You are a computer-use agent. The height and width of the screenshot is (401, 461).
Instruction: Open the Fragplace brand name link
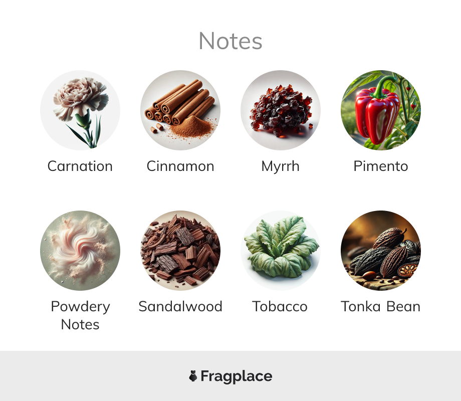[x=237, y=376]
